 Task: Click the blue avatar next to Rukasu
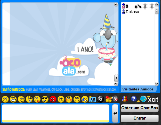tap(124, 12)
